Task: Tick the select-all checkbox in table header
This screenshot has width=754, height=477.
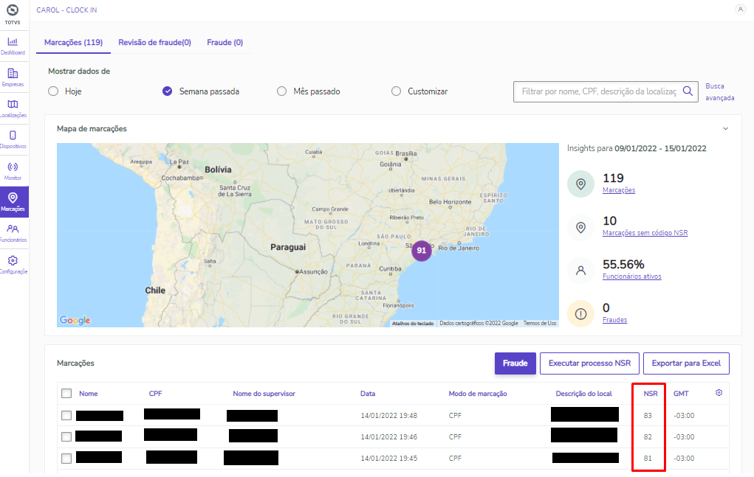Action: click(x=66, y=394)
